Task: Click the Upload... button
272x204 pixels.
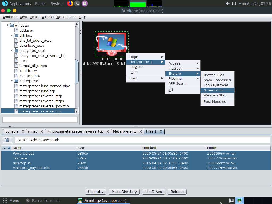Action: click(x=95, y=192)
